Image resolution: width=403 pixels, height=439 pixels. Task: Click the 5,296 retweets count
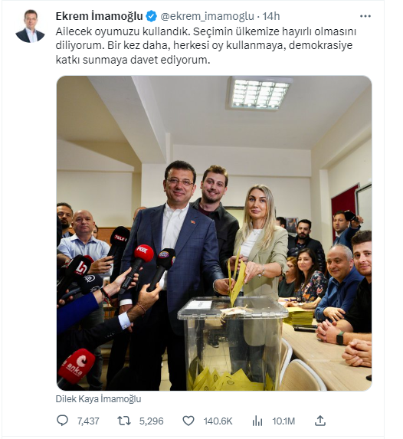pos(151,421)
